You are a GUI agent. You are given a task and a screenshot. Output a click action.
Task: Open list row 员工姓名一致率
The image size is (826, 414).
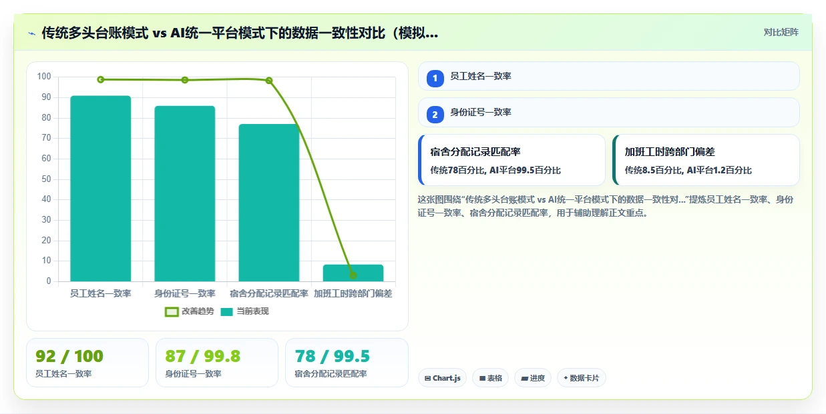pos(608,76)
